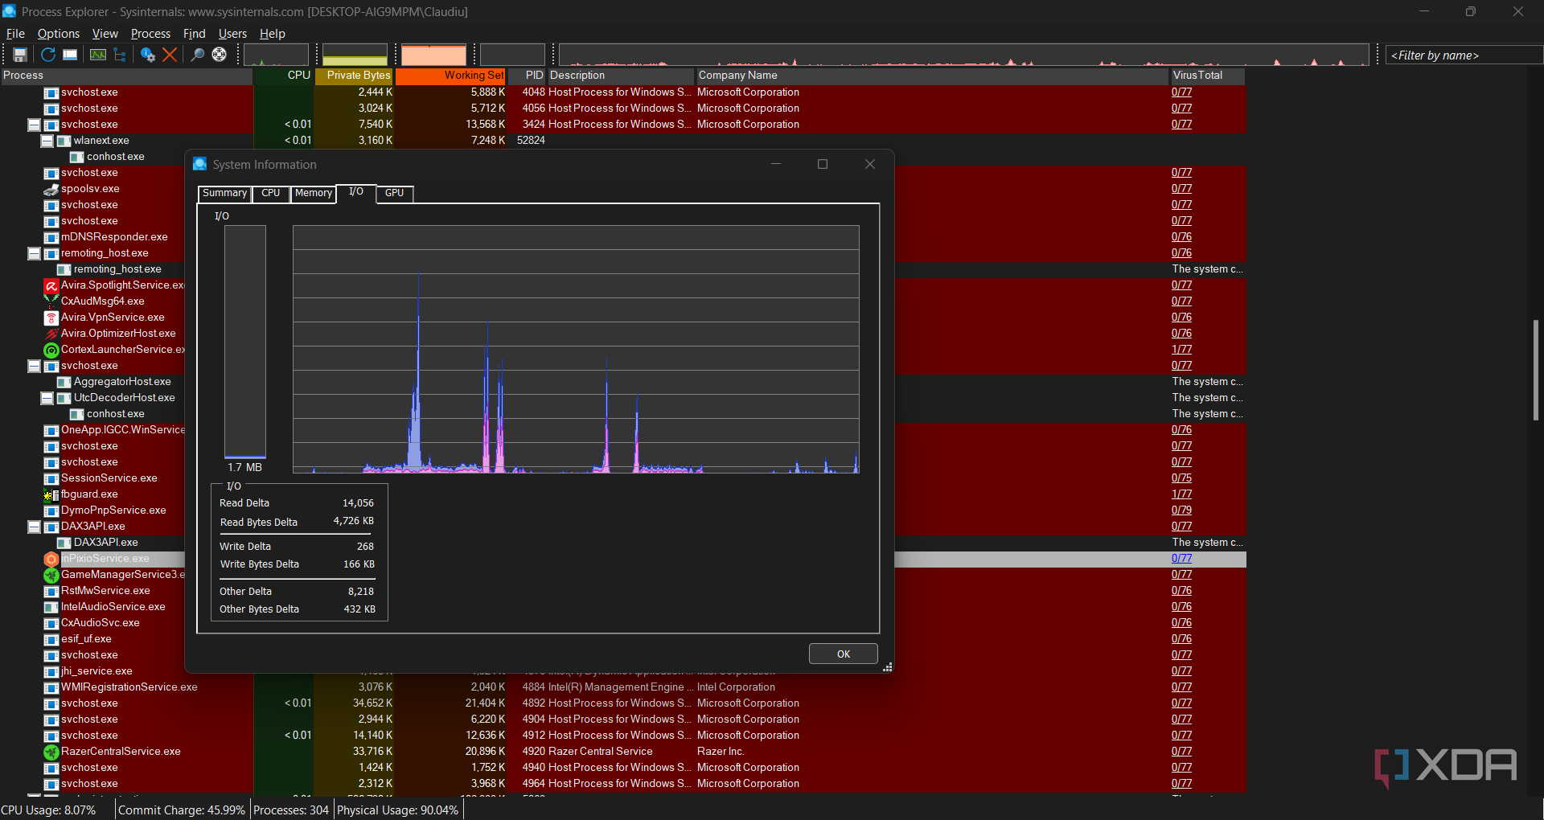Click the CxAudMsg64.exe process icon
The width and height of the screenshot is (1544, 820).
coord(51,301)
